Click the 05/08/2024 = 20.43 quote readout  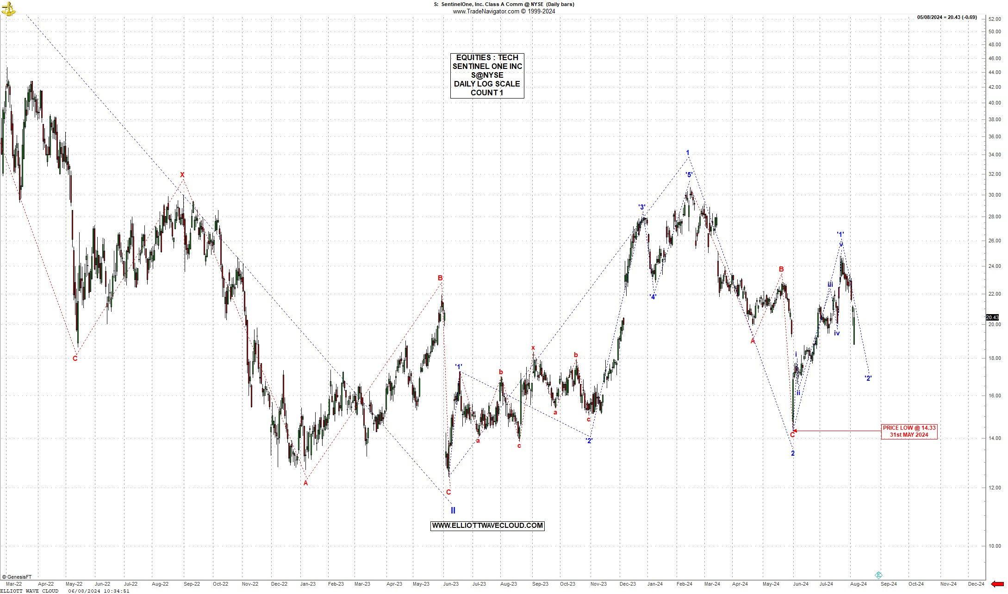(946, 17)
